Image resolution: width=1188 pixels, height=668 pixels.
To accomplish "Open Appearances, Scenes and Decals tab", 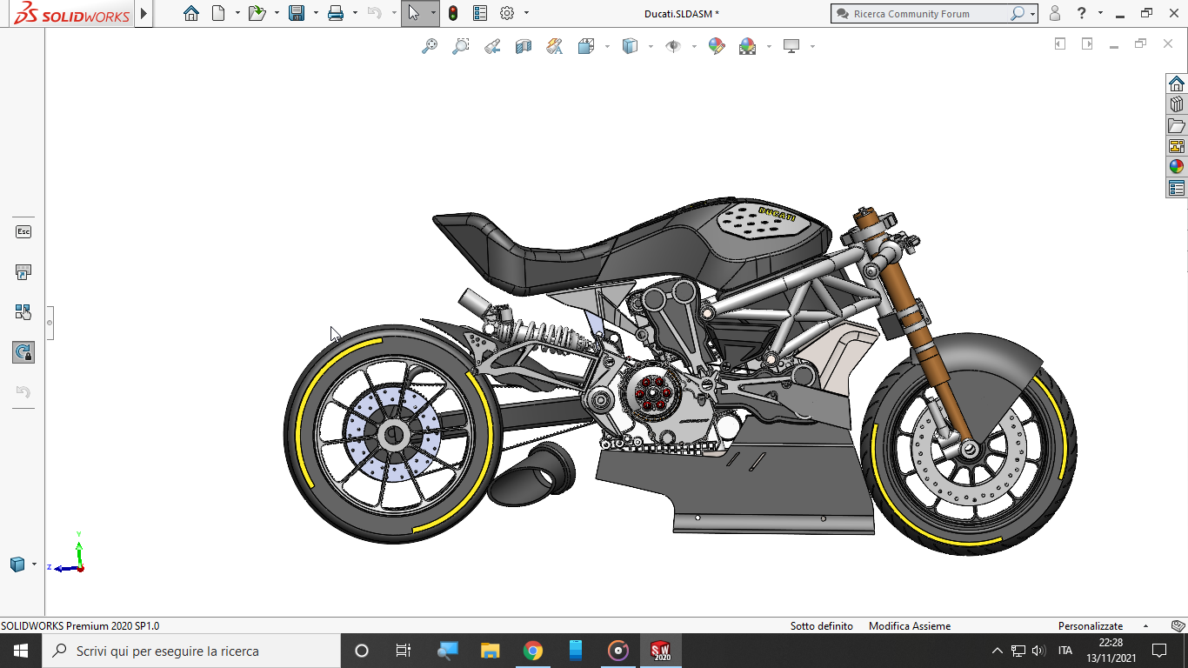I will pyautogui.click(x=1177, y=167).
